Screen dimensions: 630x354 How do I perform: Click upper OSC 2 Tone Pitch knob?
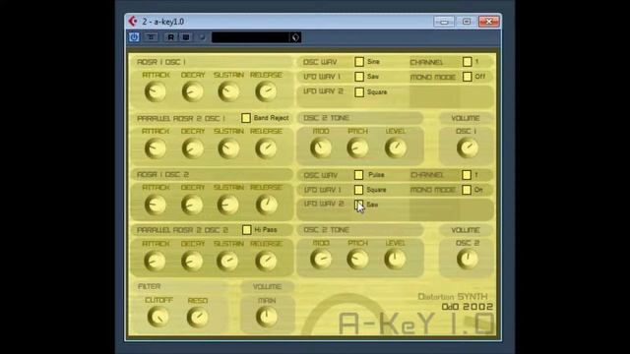point(357,148)
